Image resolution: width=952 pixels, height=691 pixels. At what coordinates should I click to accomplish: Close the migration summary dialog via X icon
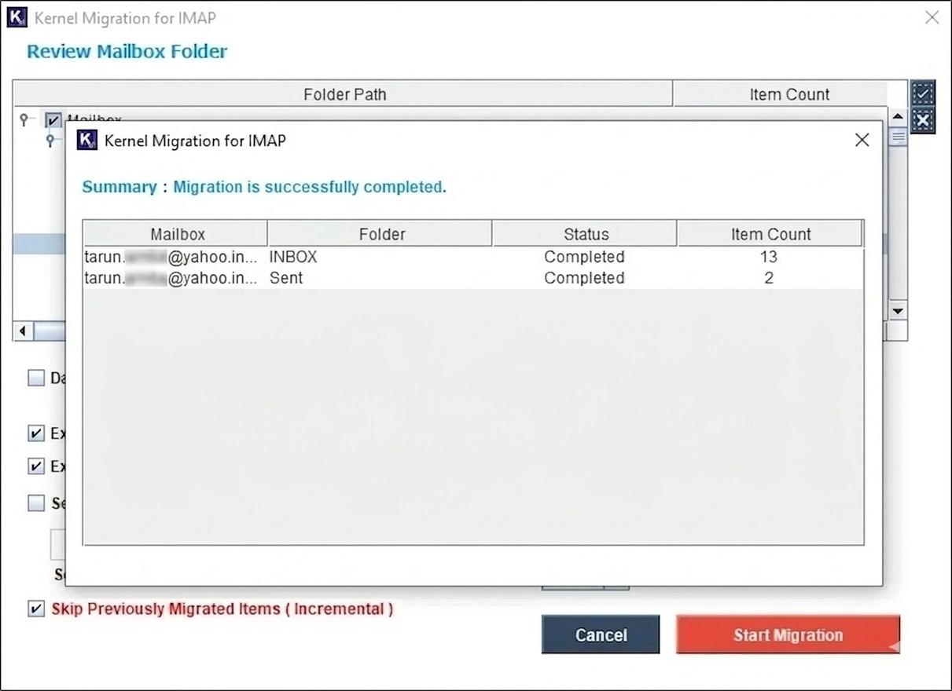click(x=862, y=140)
